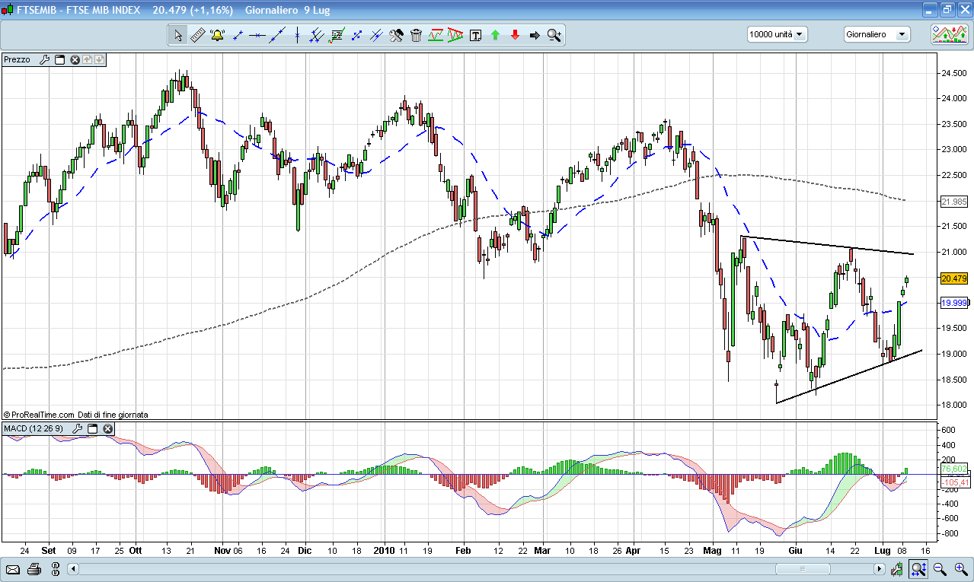Viewport: 974px width, 582px height.
Task: Open the alarm bell alert tool
Action: [x=217, y=35]
